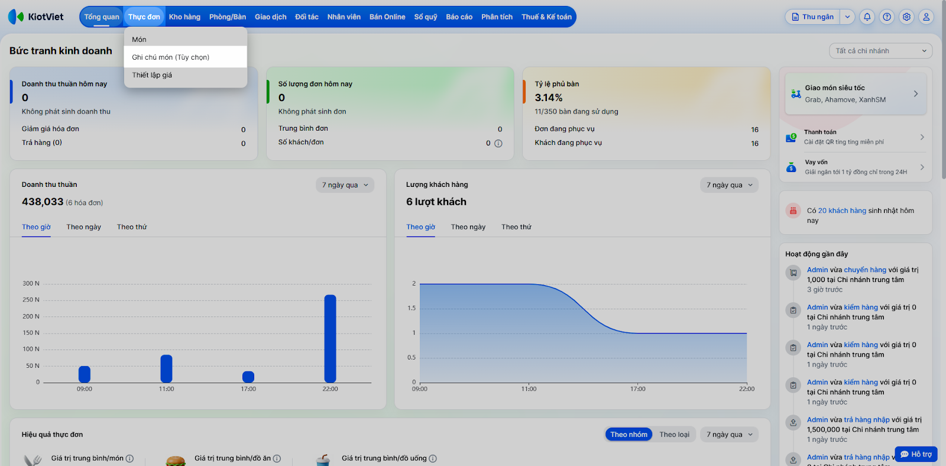
Task: Open the Giao dịch menu
Action: tap(271, 17)
